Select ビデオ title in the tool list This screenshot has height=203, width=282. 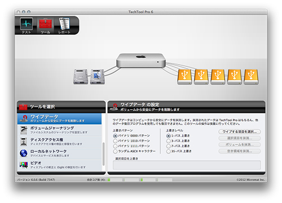(x=36, y=163)
